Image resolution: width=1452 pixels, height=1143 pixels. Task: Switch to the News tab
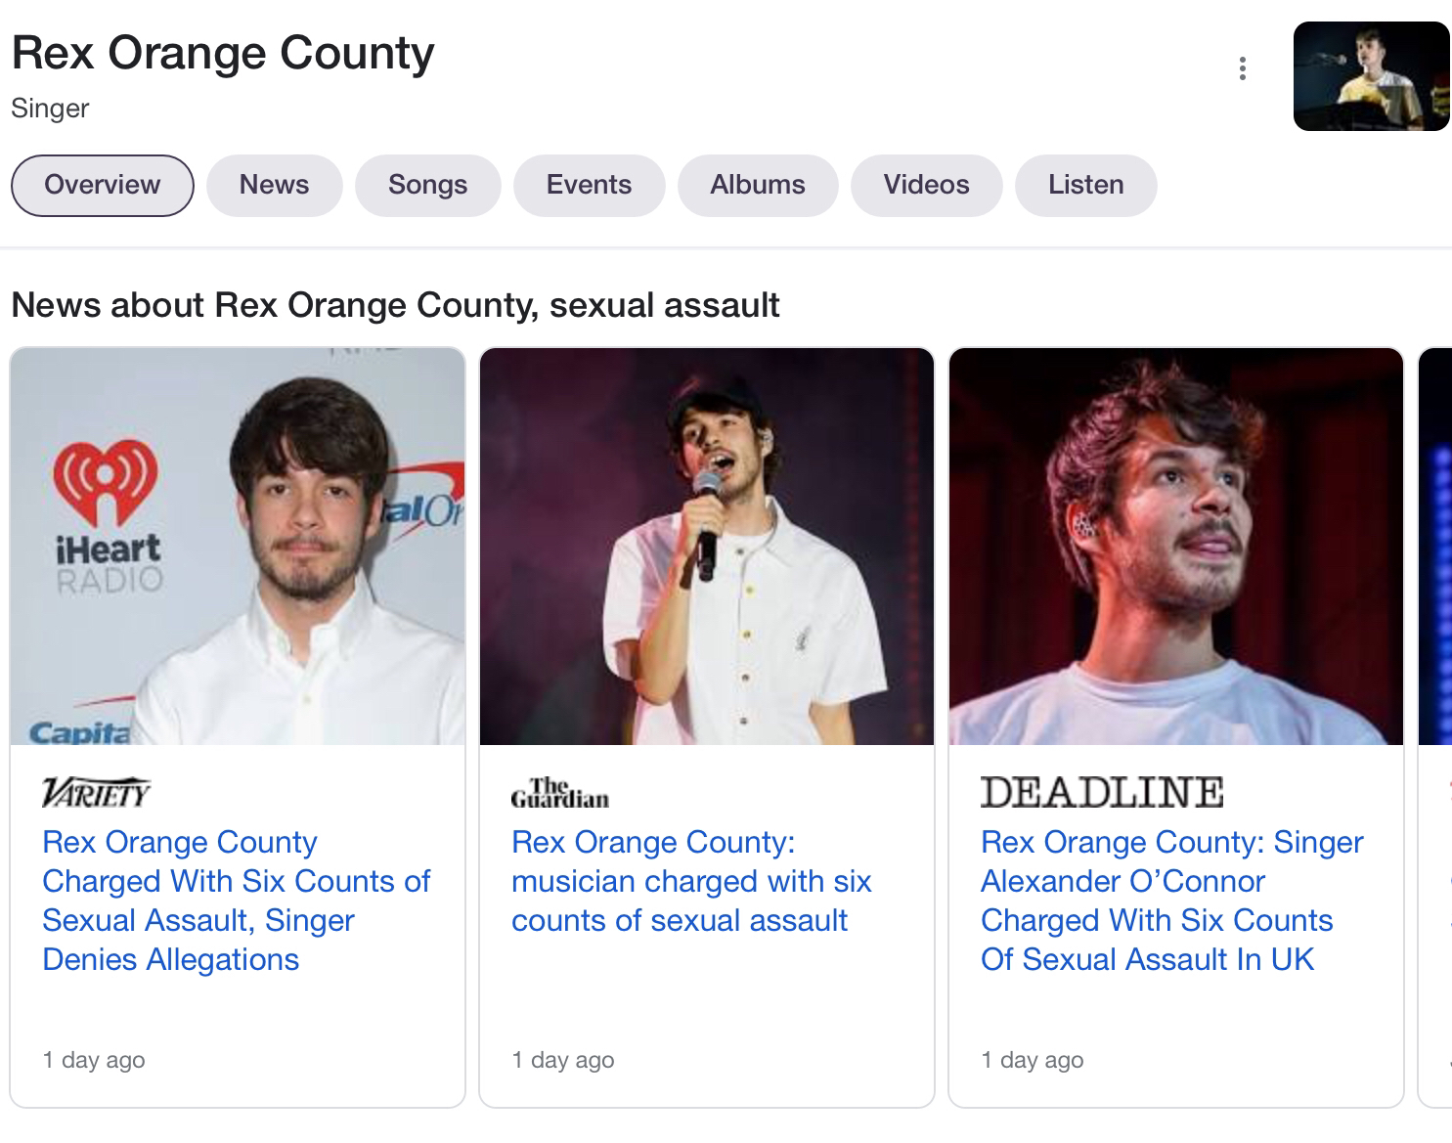274,185
